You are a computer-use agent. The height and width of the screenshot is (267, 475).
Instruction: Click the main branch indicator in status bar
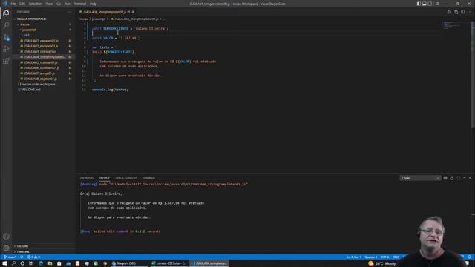pos(10,257)
